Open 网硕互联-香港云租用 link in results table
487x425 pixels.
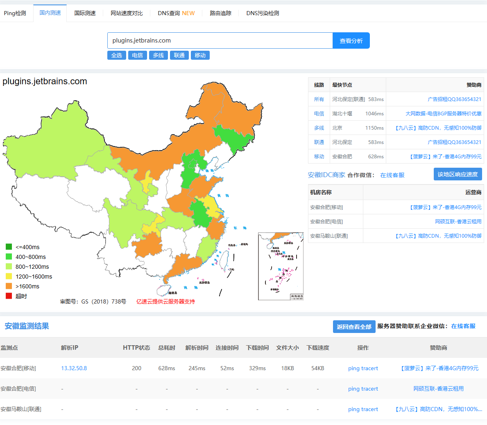click(x=438, y=389)
